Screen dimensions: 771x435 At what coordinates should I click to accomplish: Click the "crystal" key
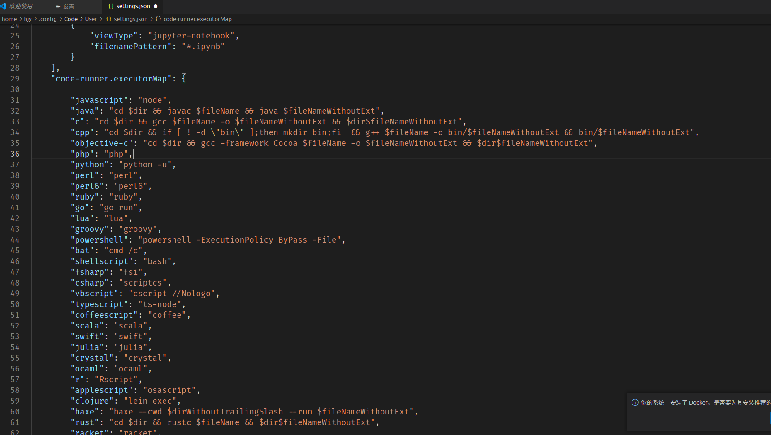pos(92,358)
